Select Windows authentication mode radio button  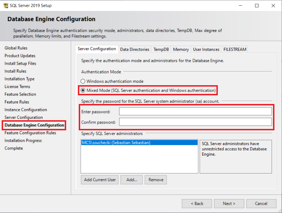click(83, 81)
